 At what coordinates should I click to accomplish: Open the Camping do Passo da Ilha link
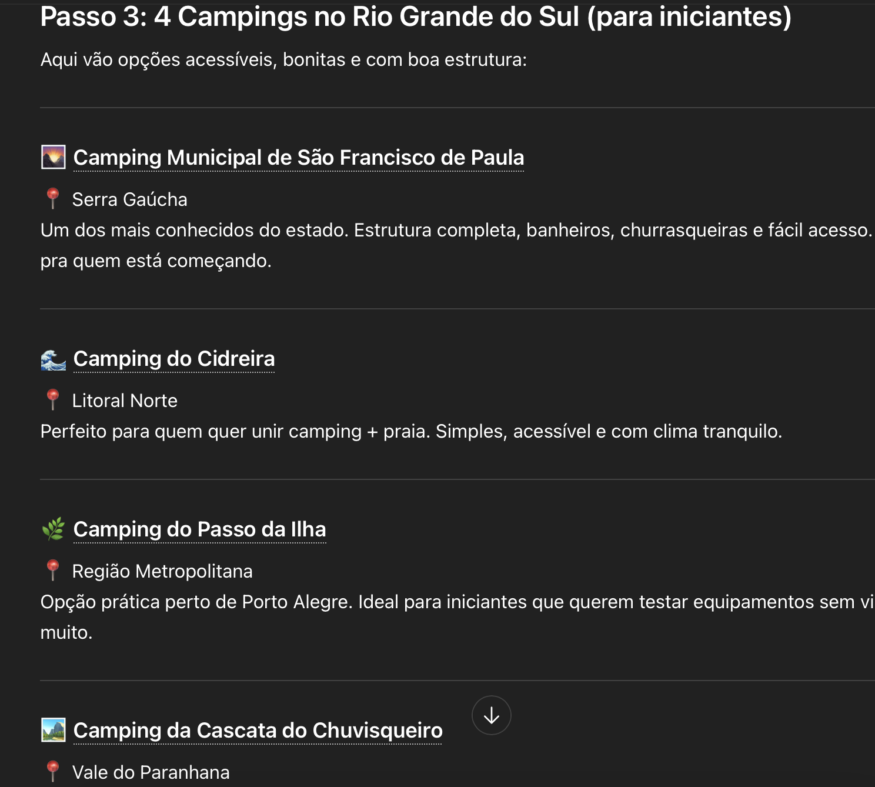coord(199,529)
